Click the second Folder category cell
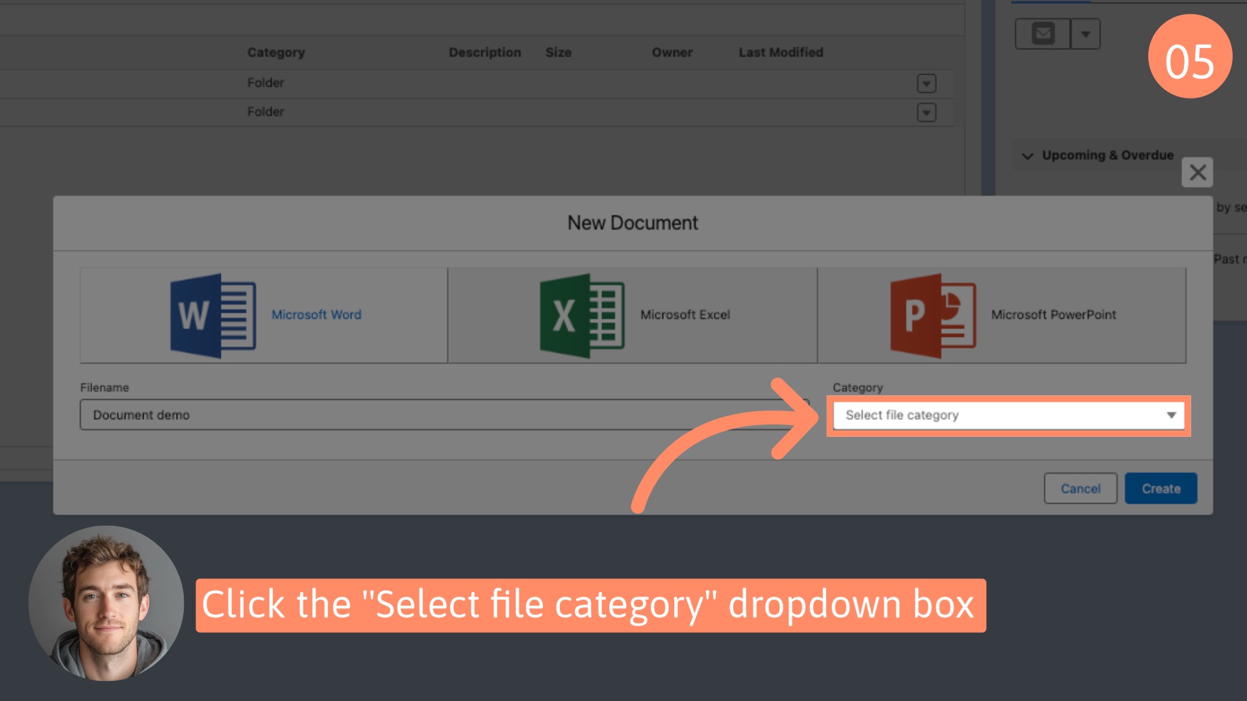1247x701 pixels. click(266, 112)
